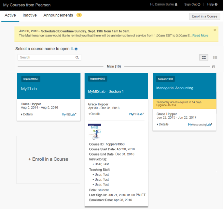Click the Enroll in a Course button
This screenshot has width=224, height=209.
[x=204, y=16]
